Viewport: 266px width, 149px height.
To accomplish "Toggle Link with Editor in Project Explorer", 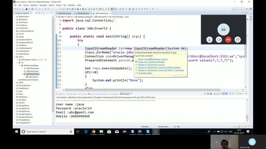I will [39, 13].
